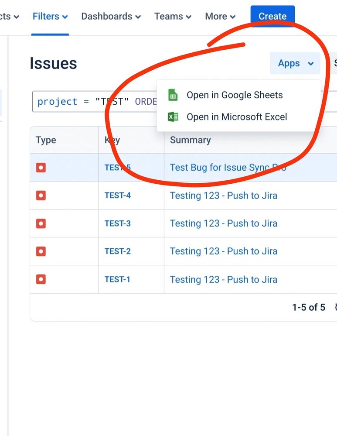Open TEST-4 summary Testing 123 link

click(224, 196)
